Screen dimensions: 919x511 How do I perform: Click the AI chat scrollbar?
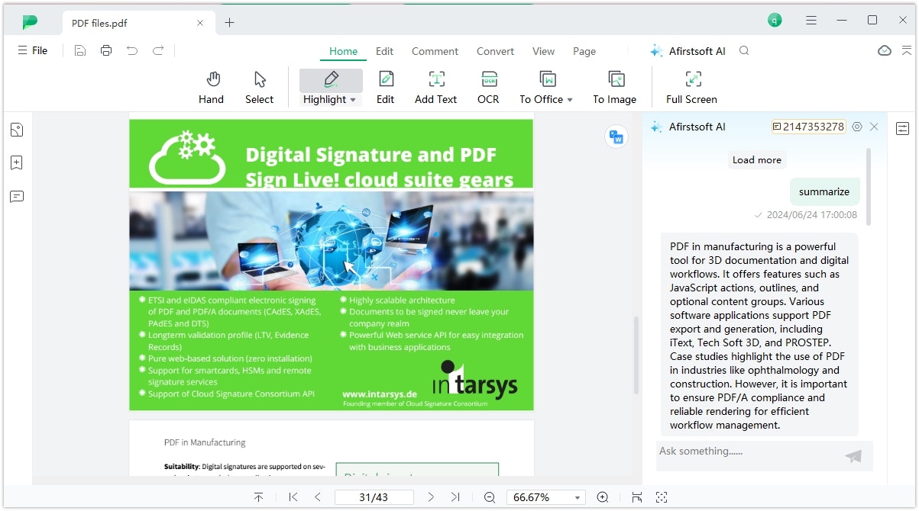(x=869, y=187)
